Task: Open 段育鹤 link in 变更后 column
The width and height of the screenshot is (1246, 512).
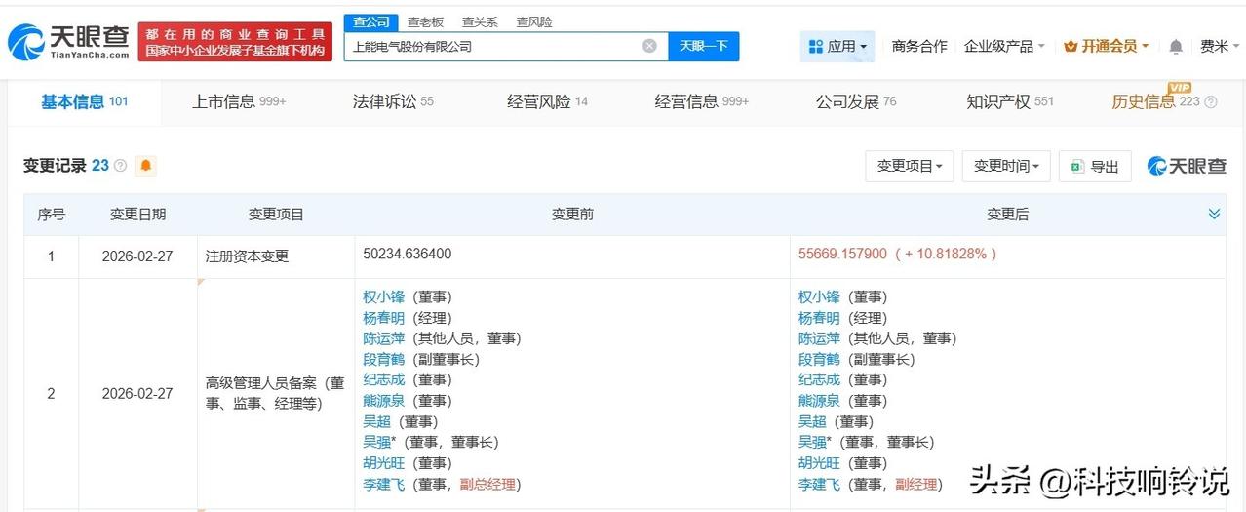Action: (x=819, y=359)
